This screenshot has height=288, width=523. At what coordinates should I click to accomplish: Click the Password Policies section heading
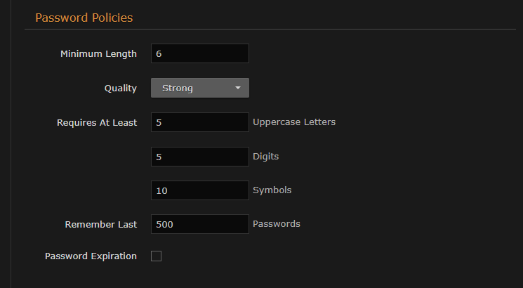84,18
